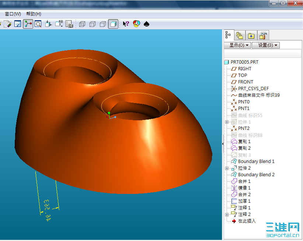This screenshot has width=303, height=241.
Task: Click the spray-window redraw icon
Action: [x=18, y=24]
